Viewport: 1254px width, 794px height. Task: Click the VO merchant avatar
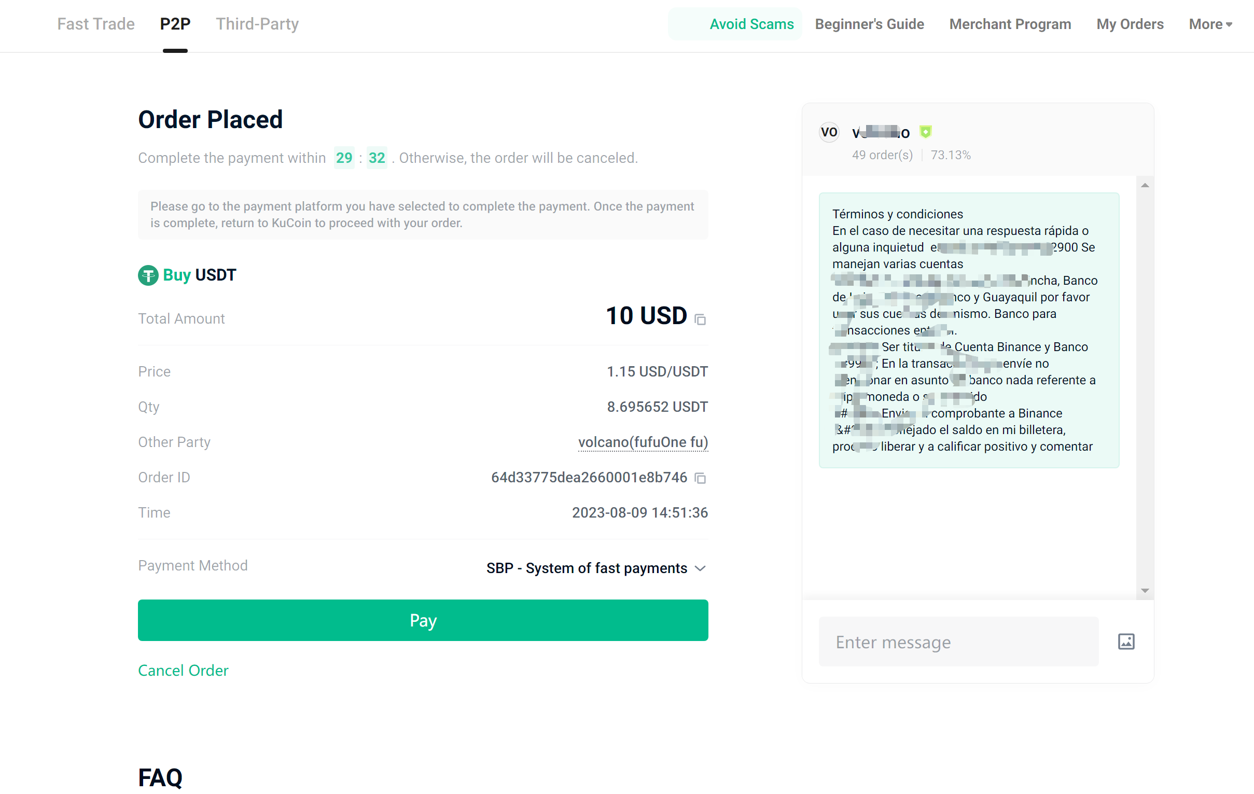tap(829, 132)
